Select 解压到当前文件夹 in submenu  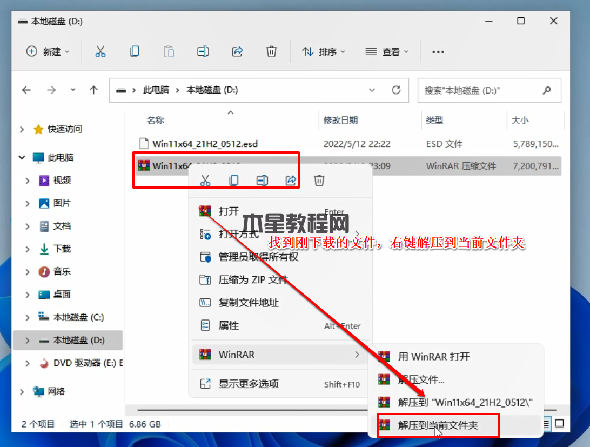click(455, 425)
